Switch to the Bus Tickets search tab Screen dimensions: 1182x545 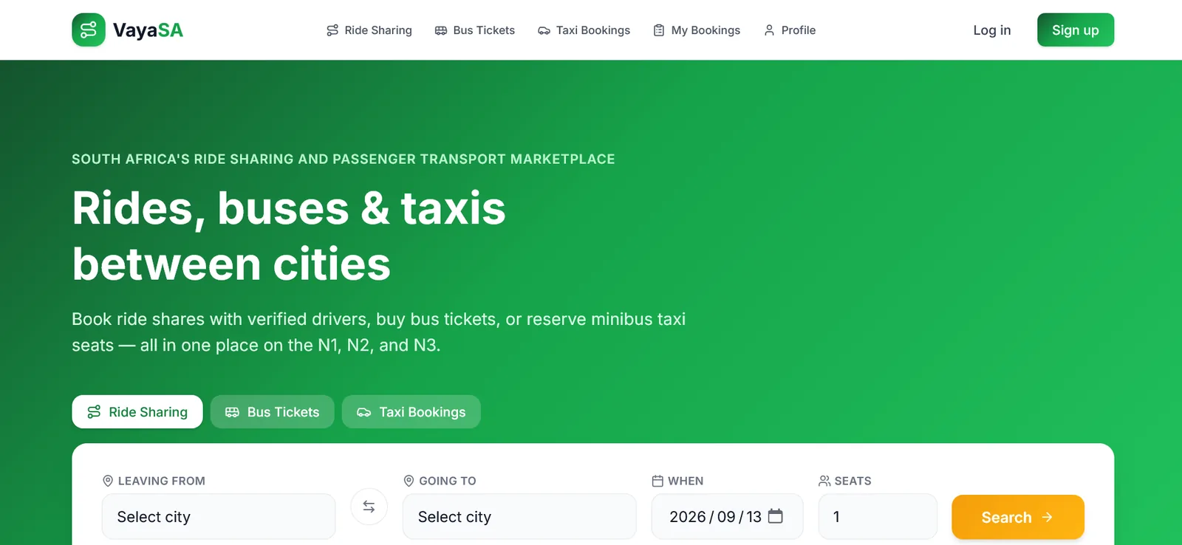click(273, 412)
